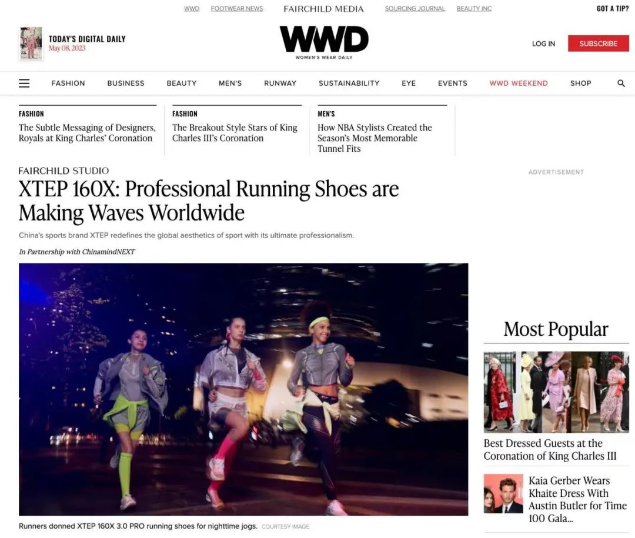635x538 pixels.
Task: Open the Sourcing Journal link
Action: (x=415, y=9)
